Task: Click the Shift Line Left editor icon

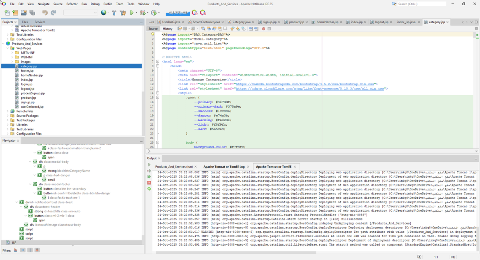Action: (x=251, y=29)
